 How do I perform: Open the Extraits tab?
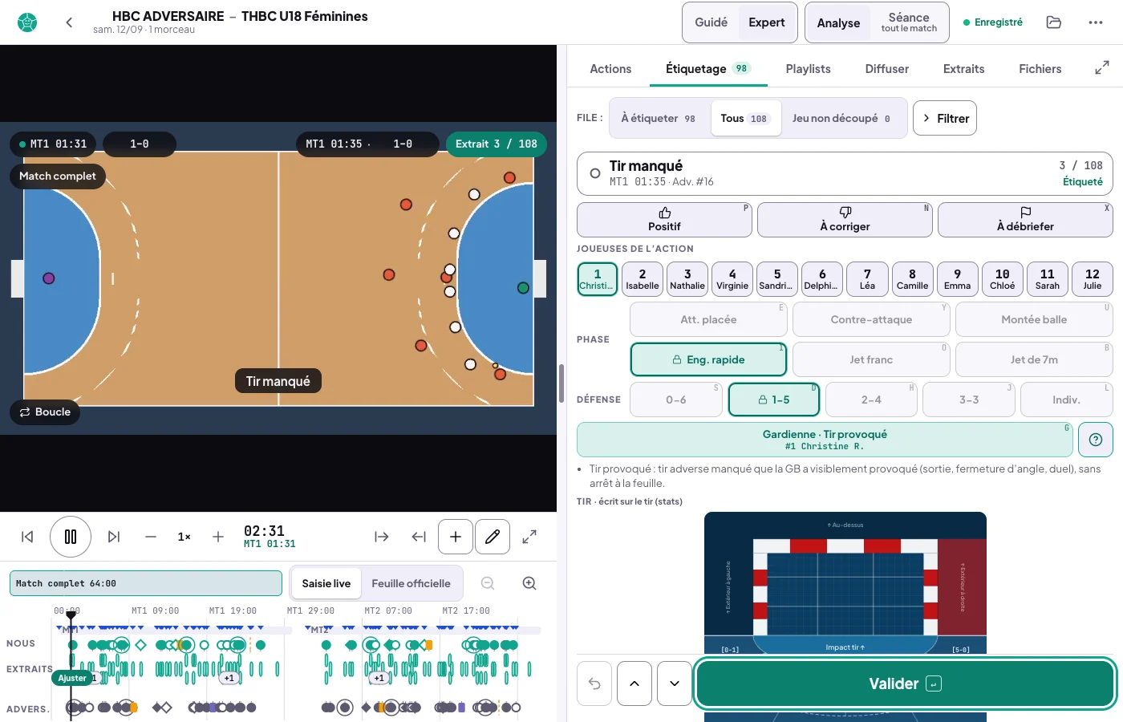pos(963,69)
